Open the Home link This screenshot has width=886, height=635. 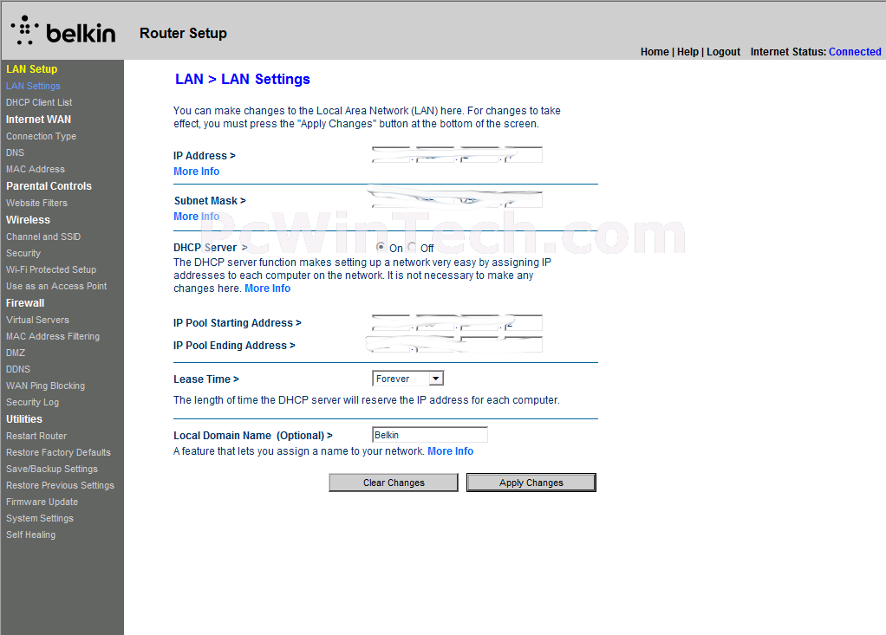tap(655, 52)
